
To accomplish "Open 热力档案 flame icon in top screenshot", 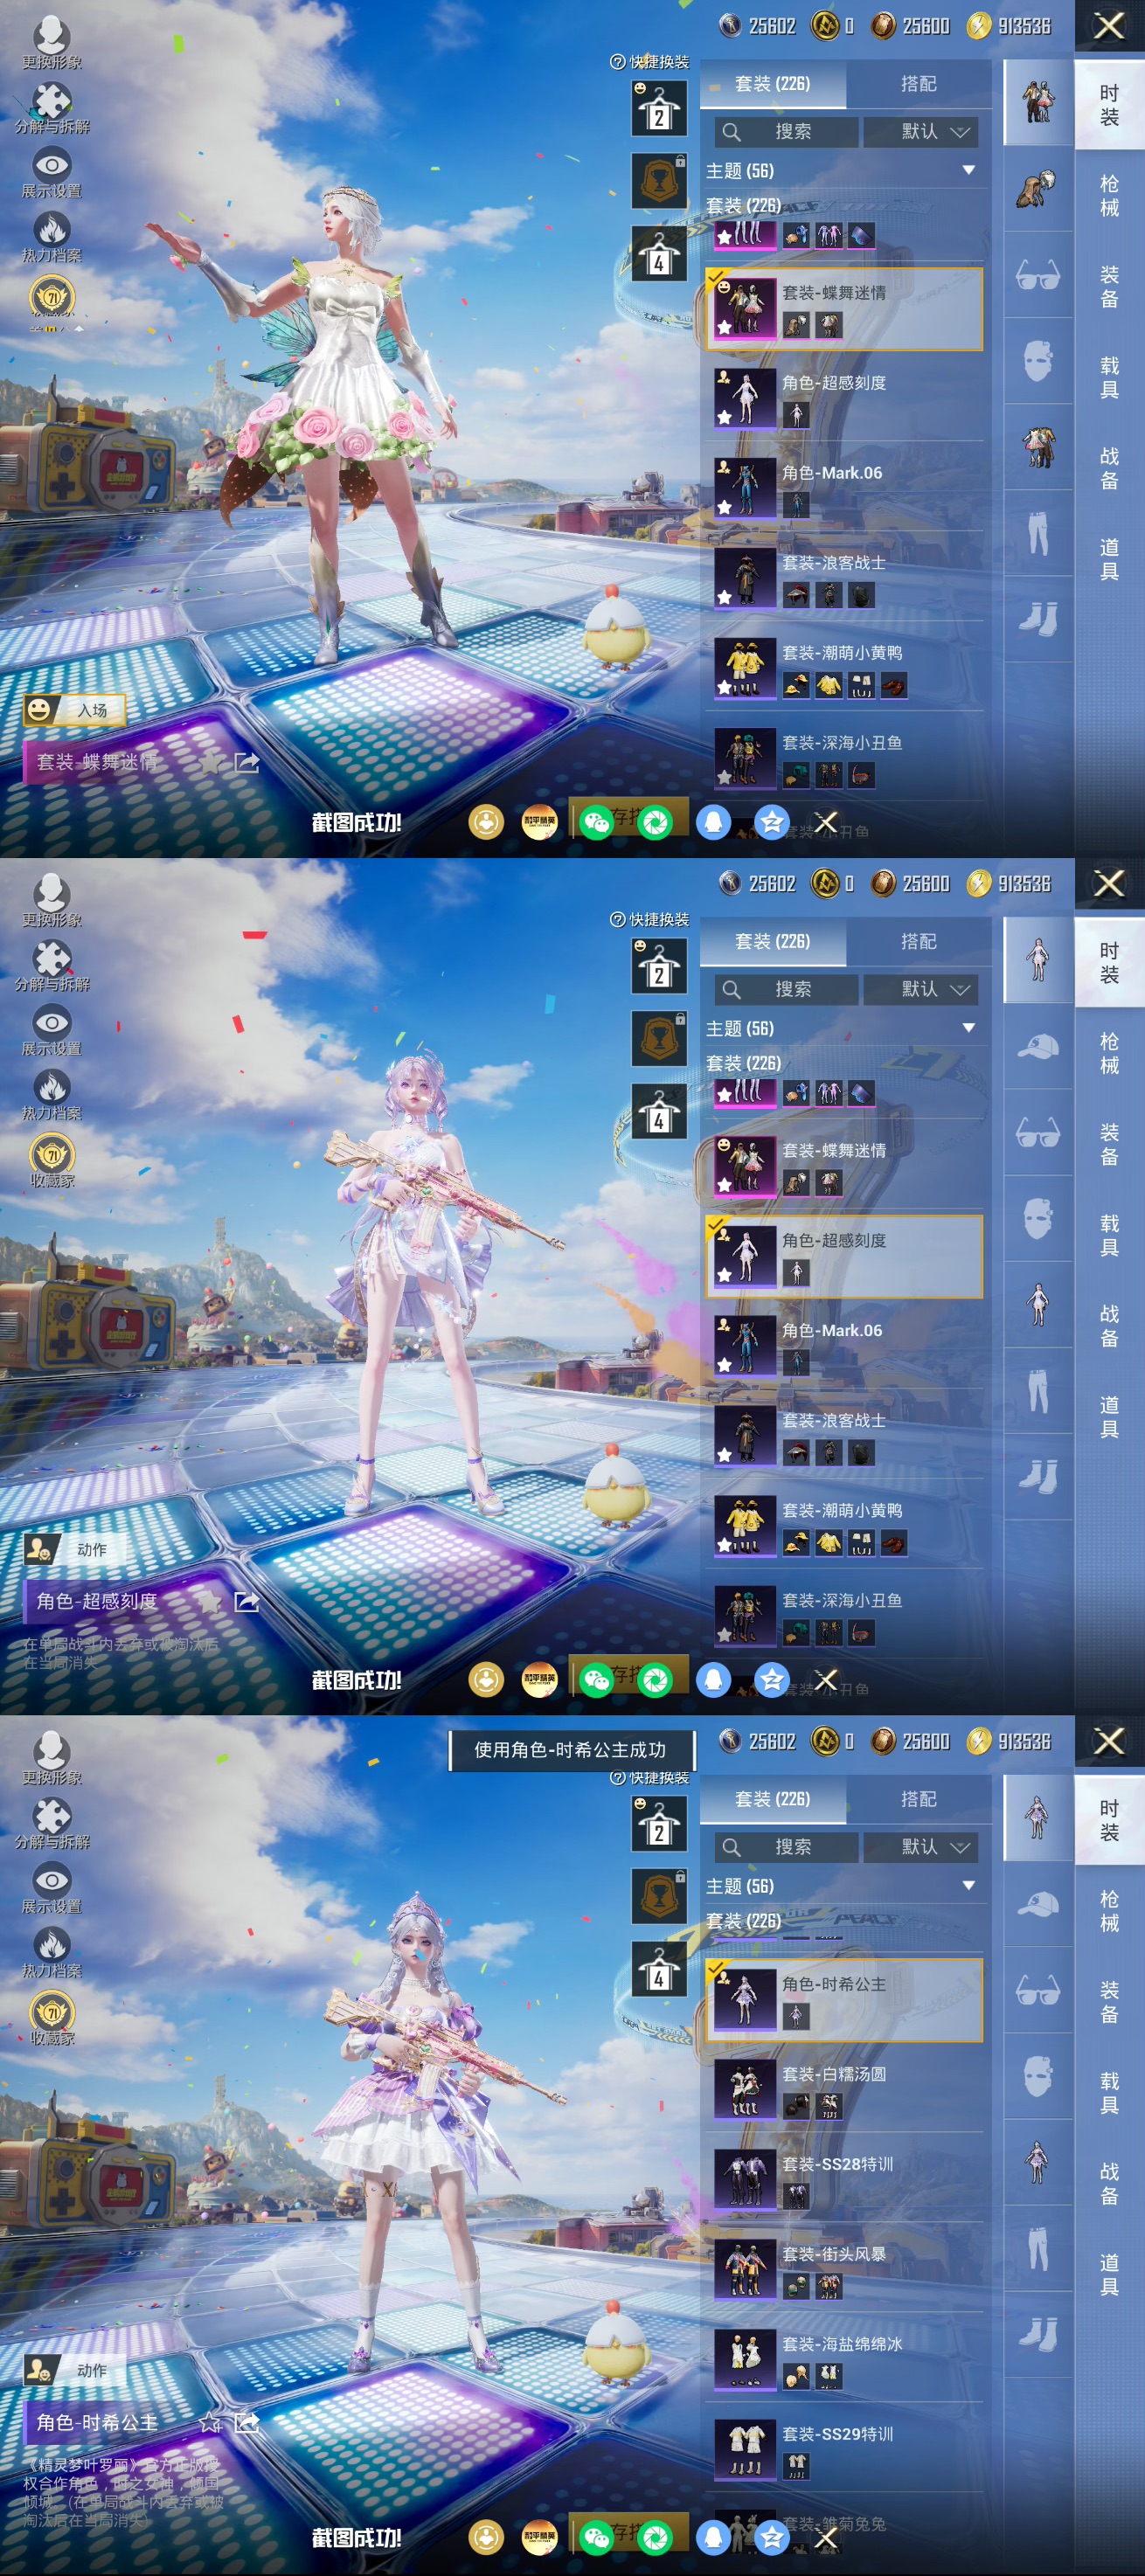I will coord(52,229).
